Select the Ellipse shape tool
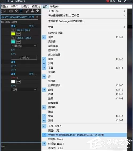133x151 pixels. click(11, 11)
